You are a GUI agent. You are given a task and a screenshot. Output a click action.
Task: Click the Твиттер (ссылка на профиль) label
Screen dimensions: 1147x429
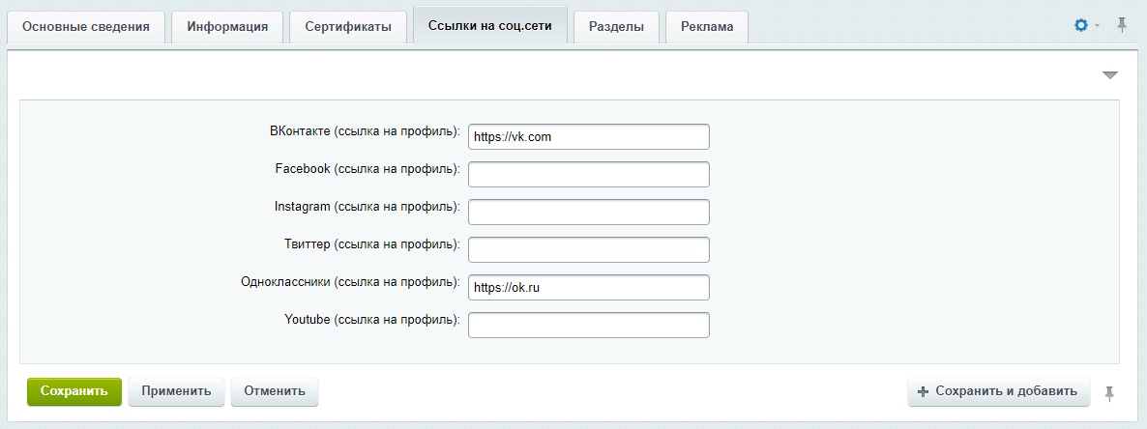tap(372, 244)
